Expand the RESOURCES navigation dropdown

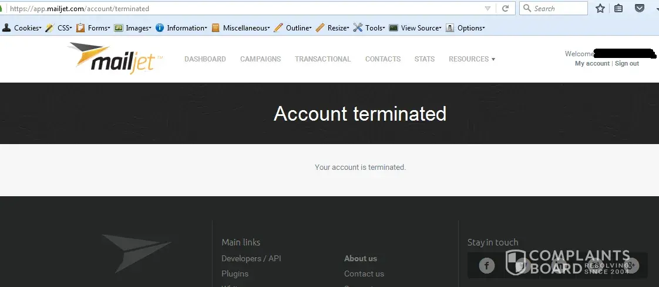472,59
